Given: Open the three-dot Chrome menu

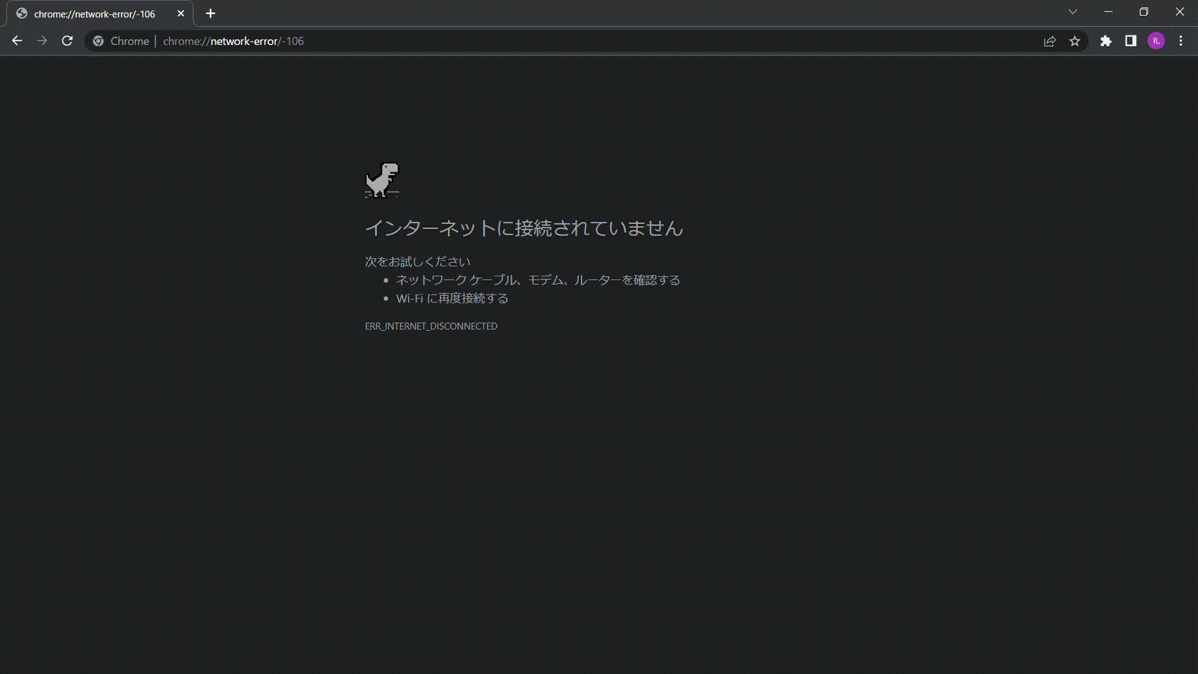Looking at the screenshot, I should pyautogui.click(x=1181, y=41).
